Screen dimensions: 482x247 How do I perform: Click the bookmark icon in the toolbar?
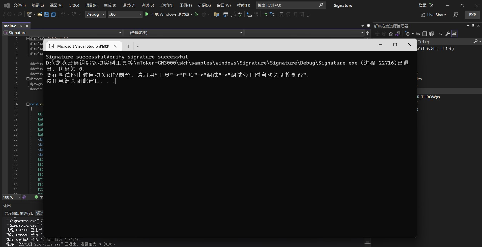click(281, 14)
